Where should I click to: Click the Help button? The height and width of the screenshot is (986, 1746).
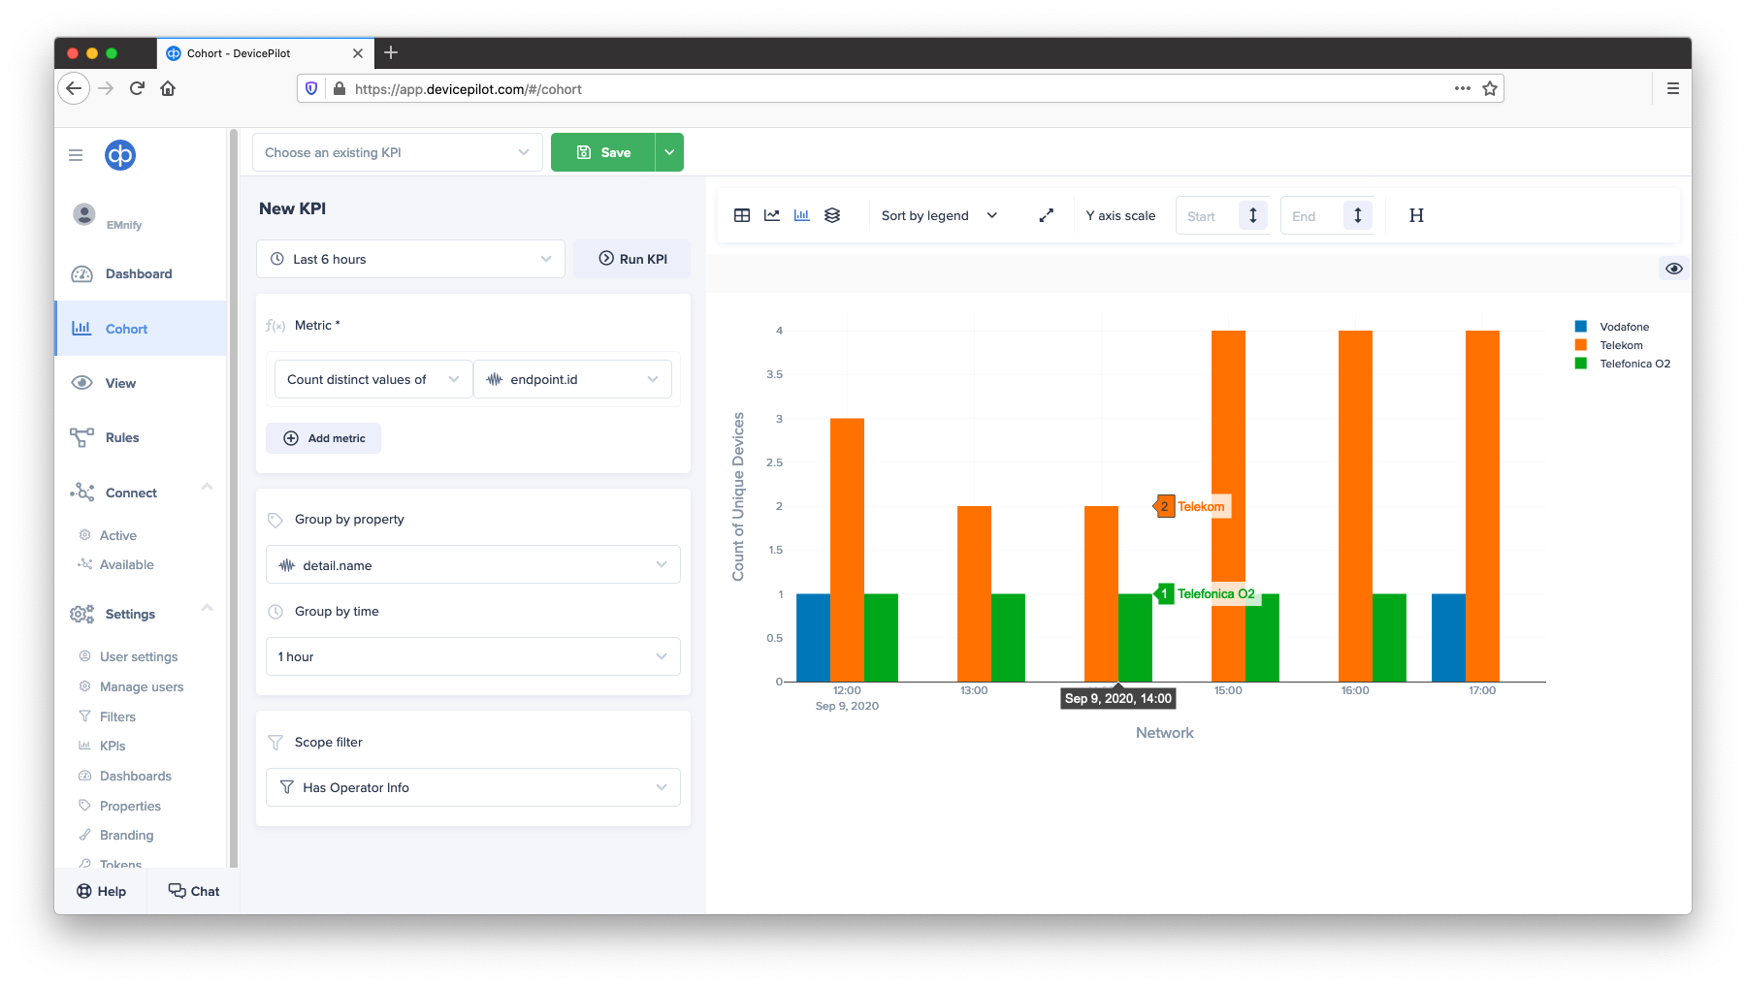[x=101, y=891]
